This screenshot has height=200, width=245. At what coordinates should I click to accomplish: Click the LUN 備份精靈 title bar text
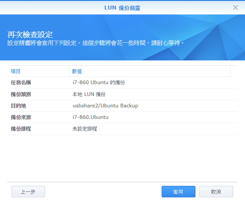(x=123, y=8)
